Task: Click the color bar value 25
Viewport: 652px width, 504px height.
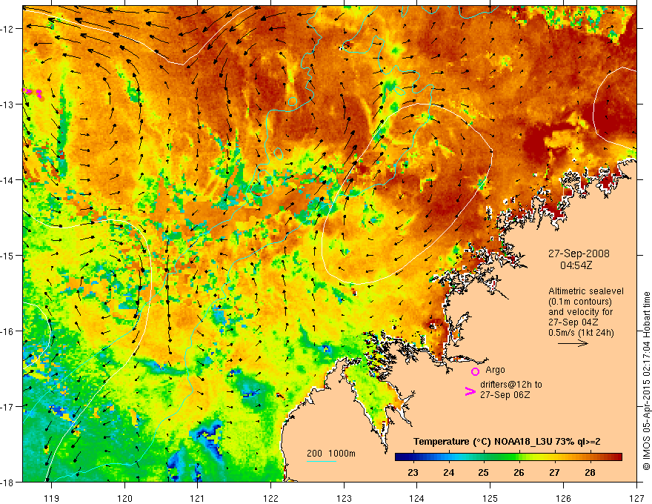Action: (x=483, y=472)
